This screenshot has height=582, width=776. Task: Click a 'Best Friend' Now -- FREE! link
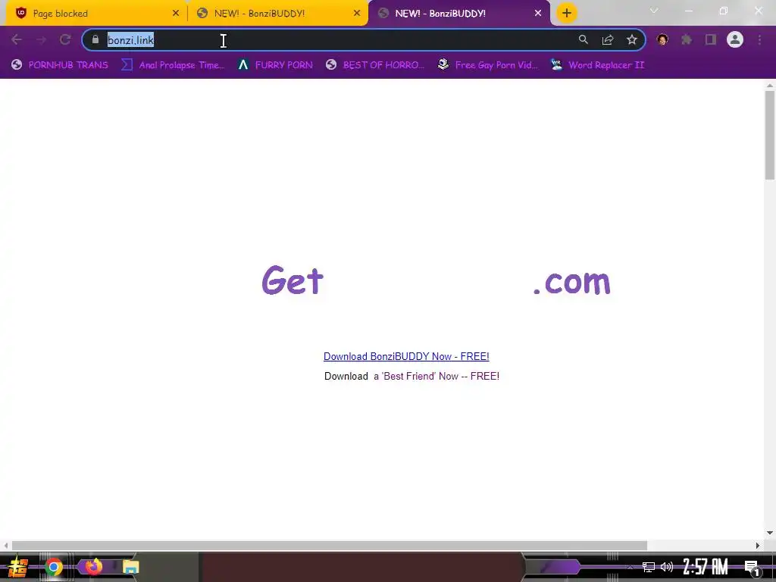pyautogui.click(x=436, y=376)
